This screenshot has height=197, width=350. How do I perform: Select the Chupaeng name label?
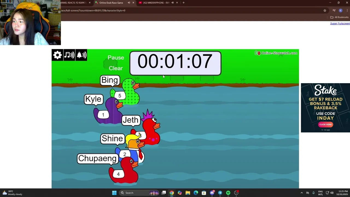click(x=97, y=158)
